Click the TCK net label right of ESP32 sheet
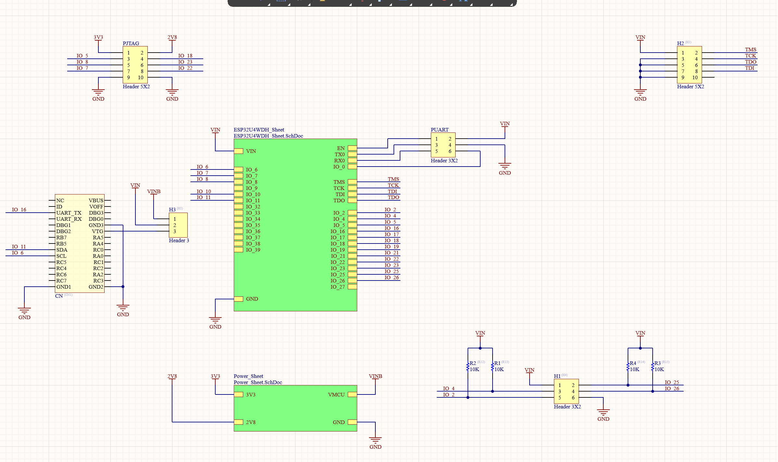Screen dimensions: 778x462 click(393, 185)
